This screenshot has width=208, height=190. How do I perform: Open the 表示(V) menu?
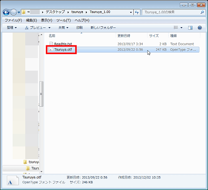point(46,20)
